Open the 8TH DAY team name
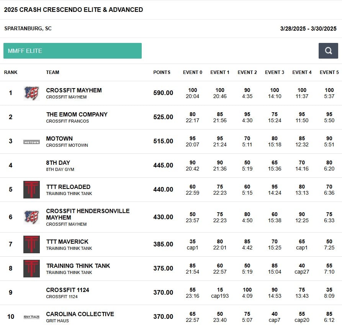342x328 pixels. pos(58,163)
